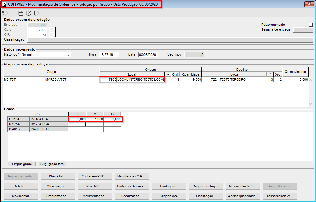Expand the Histórico dropdown
Viewport: 316px width, 202px height.
[68, 55]
